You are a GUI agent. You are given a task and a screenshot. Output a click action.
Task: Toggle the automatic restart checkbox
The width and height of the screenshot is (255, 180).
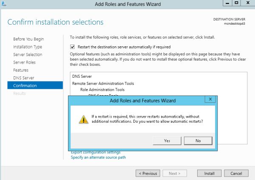click(73, 47)
